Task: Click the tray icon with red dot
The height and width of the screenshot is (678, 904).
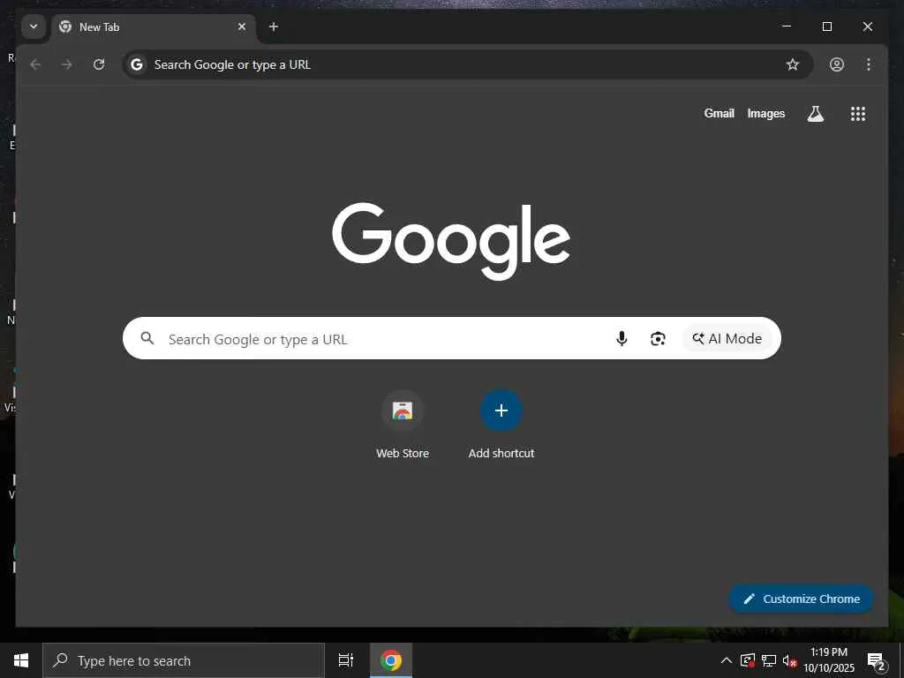Action: [748, 660]
